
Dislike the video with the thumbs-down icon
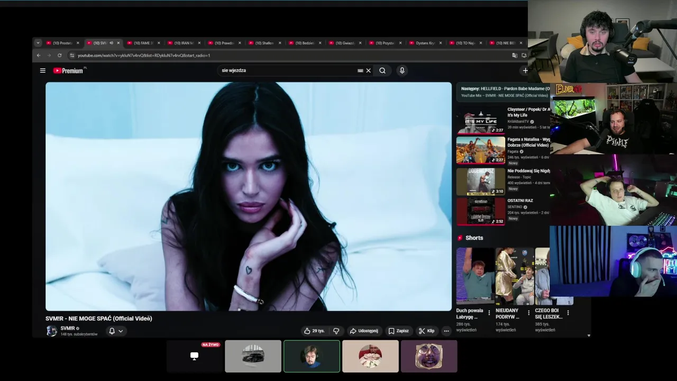336,331
